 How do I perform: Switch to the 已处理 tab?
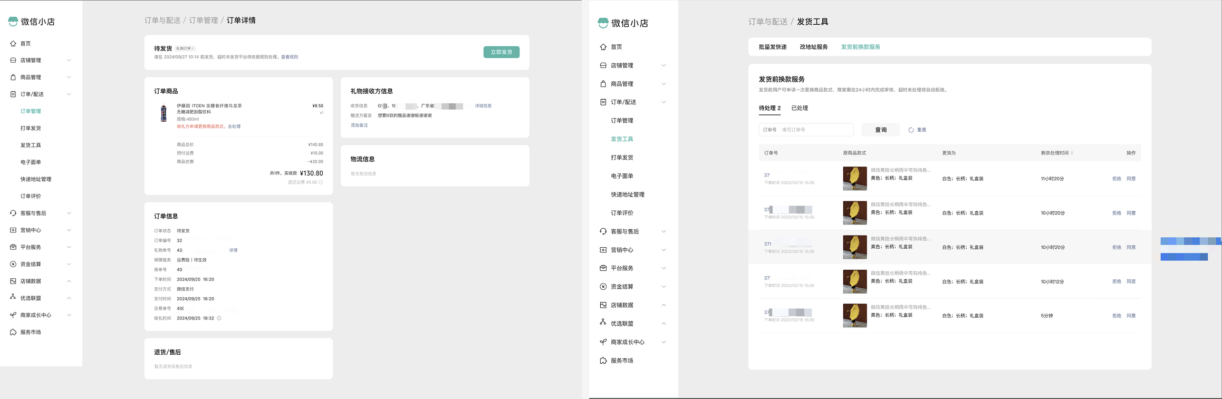coord(800,108)
